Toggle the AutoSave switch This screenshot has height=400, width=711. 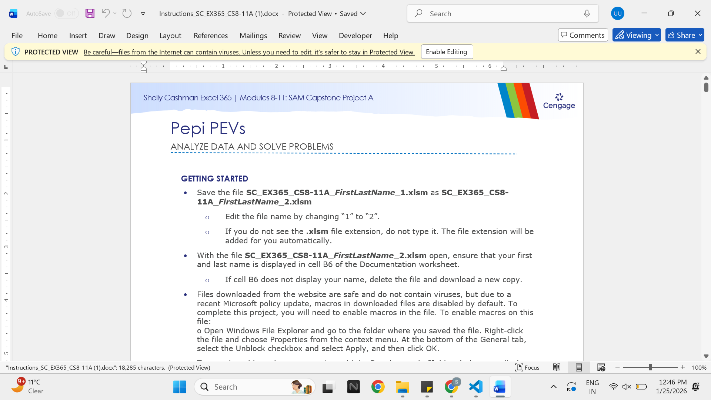(66, 13)
